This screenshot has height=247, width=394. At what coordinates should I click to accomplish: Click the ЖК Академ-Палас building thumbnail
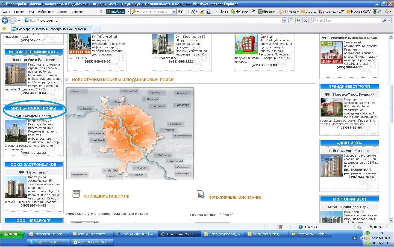pyautogui.click(x=16, y=131)
